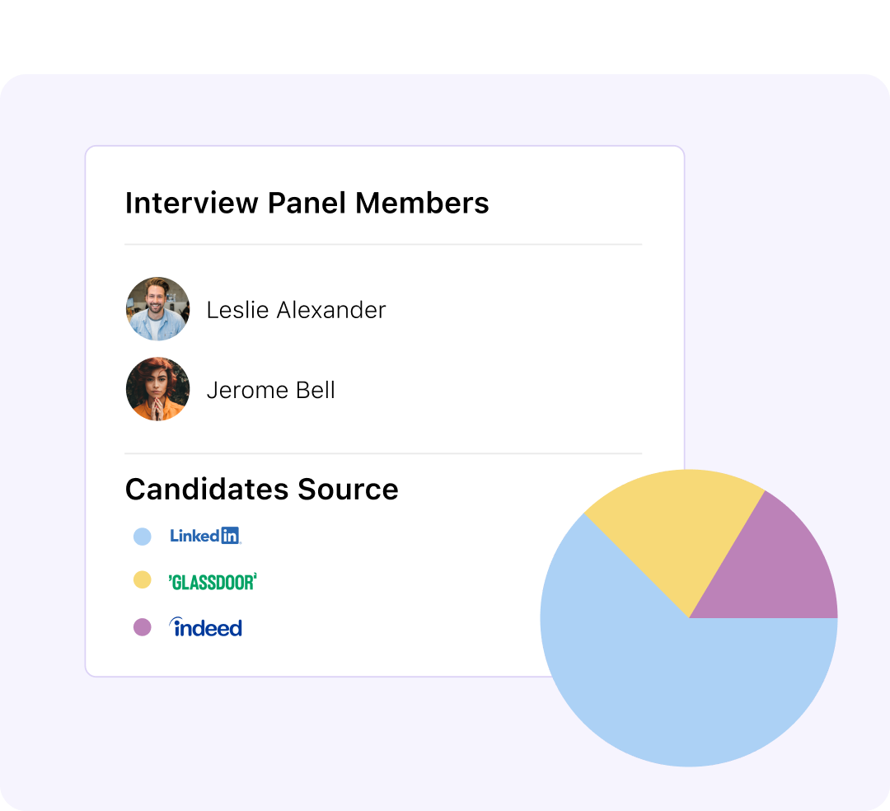Click the divider above Candidates Source
This screenshot has height=811, width=890.
(383, 453)
